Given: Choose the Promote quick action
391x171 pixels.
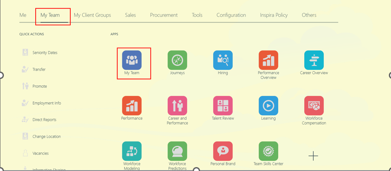Looking at the screenshot, I should click(x=34, y=86).
